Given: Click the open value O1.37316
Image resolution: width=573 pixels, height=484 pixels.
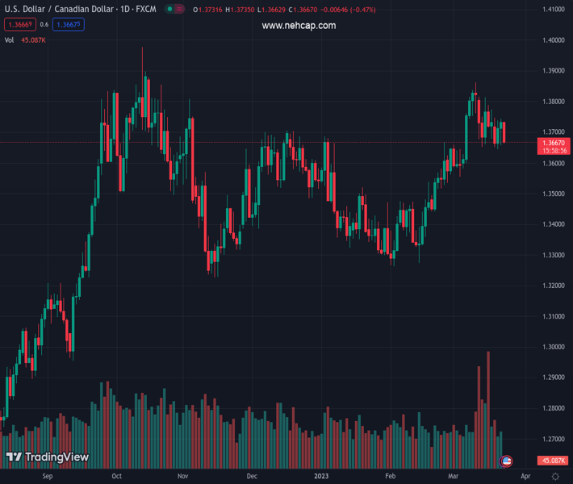Looking at the screenshot, I should [207, 10].
